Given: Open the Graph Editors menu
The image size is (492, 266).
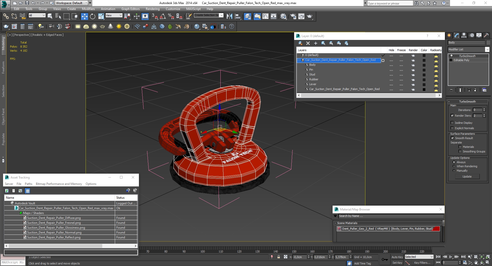Looking at the screenshot, I should pos(130,9).
